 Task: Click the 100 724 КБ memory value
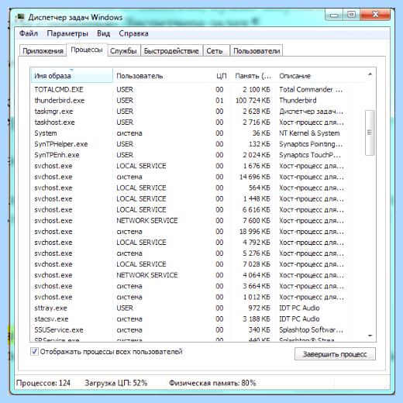253,100
